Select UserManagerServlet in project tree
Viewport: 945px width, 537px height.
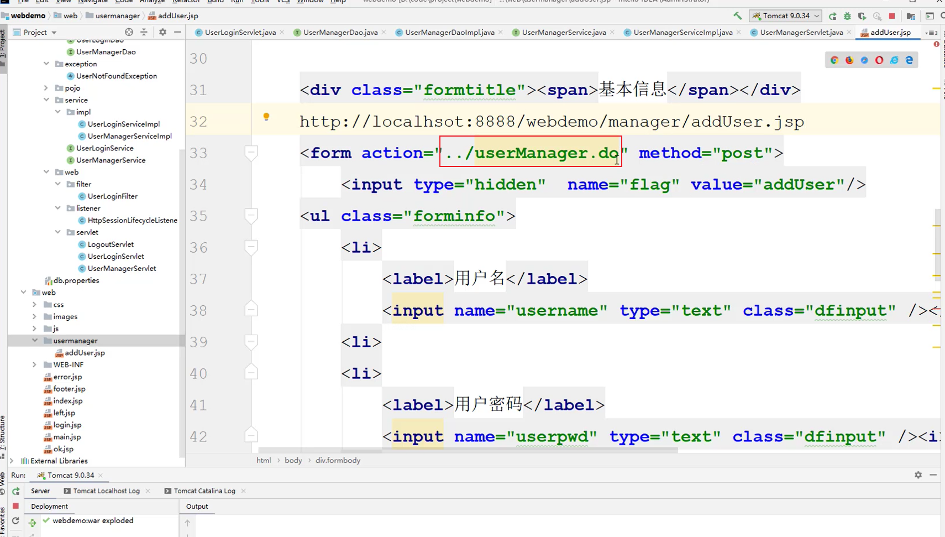point(122,269)
